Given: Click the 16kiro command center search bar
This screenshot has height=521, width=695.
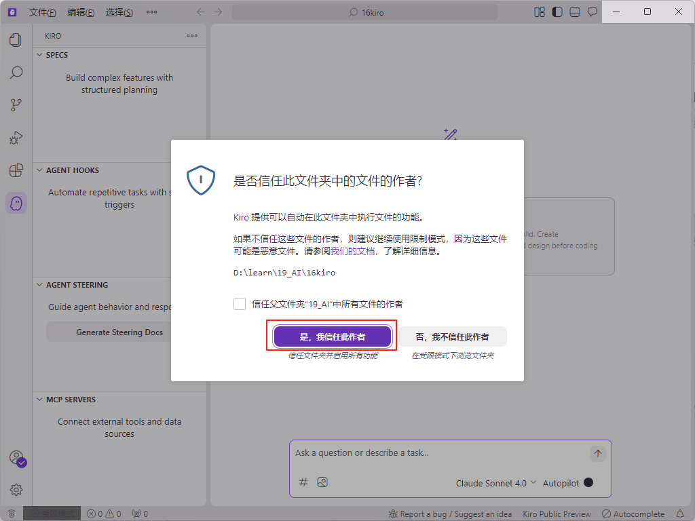Looking at the screenshot, I should pos(367,12).
